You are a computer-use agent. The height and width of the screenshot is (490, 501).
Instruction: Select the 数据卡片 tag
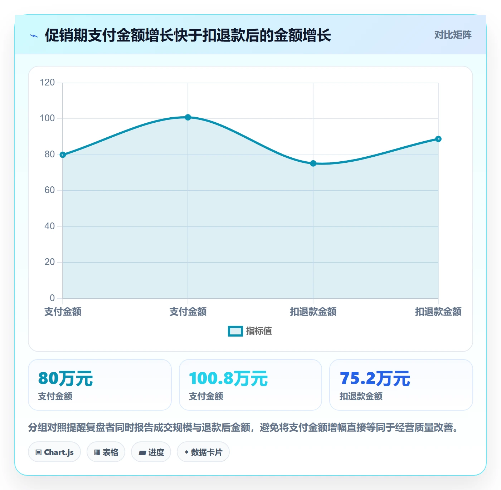203,452
